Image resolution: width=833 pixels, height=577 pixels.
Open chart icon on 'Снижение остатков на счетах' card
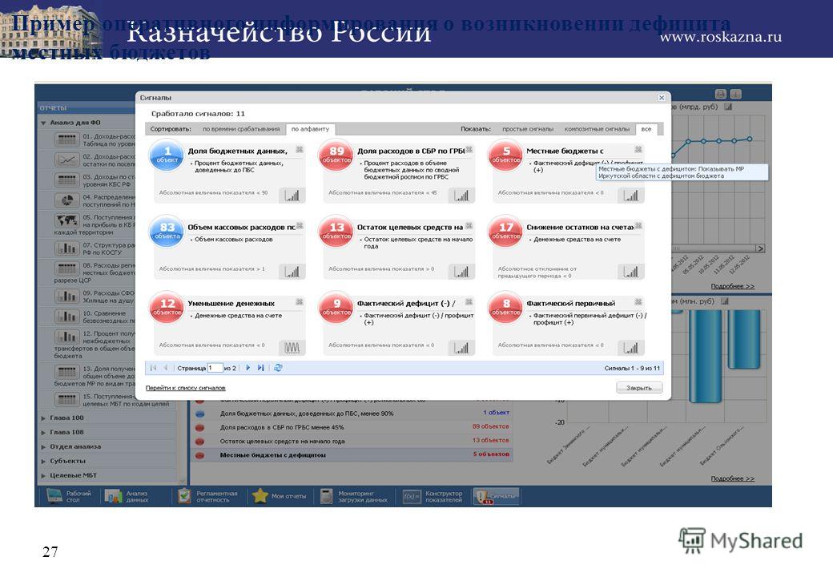click(631, 272)
